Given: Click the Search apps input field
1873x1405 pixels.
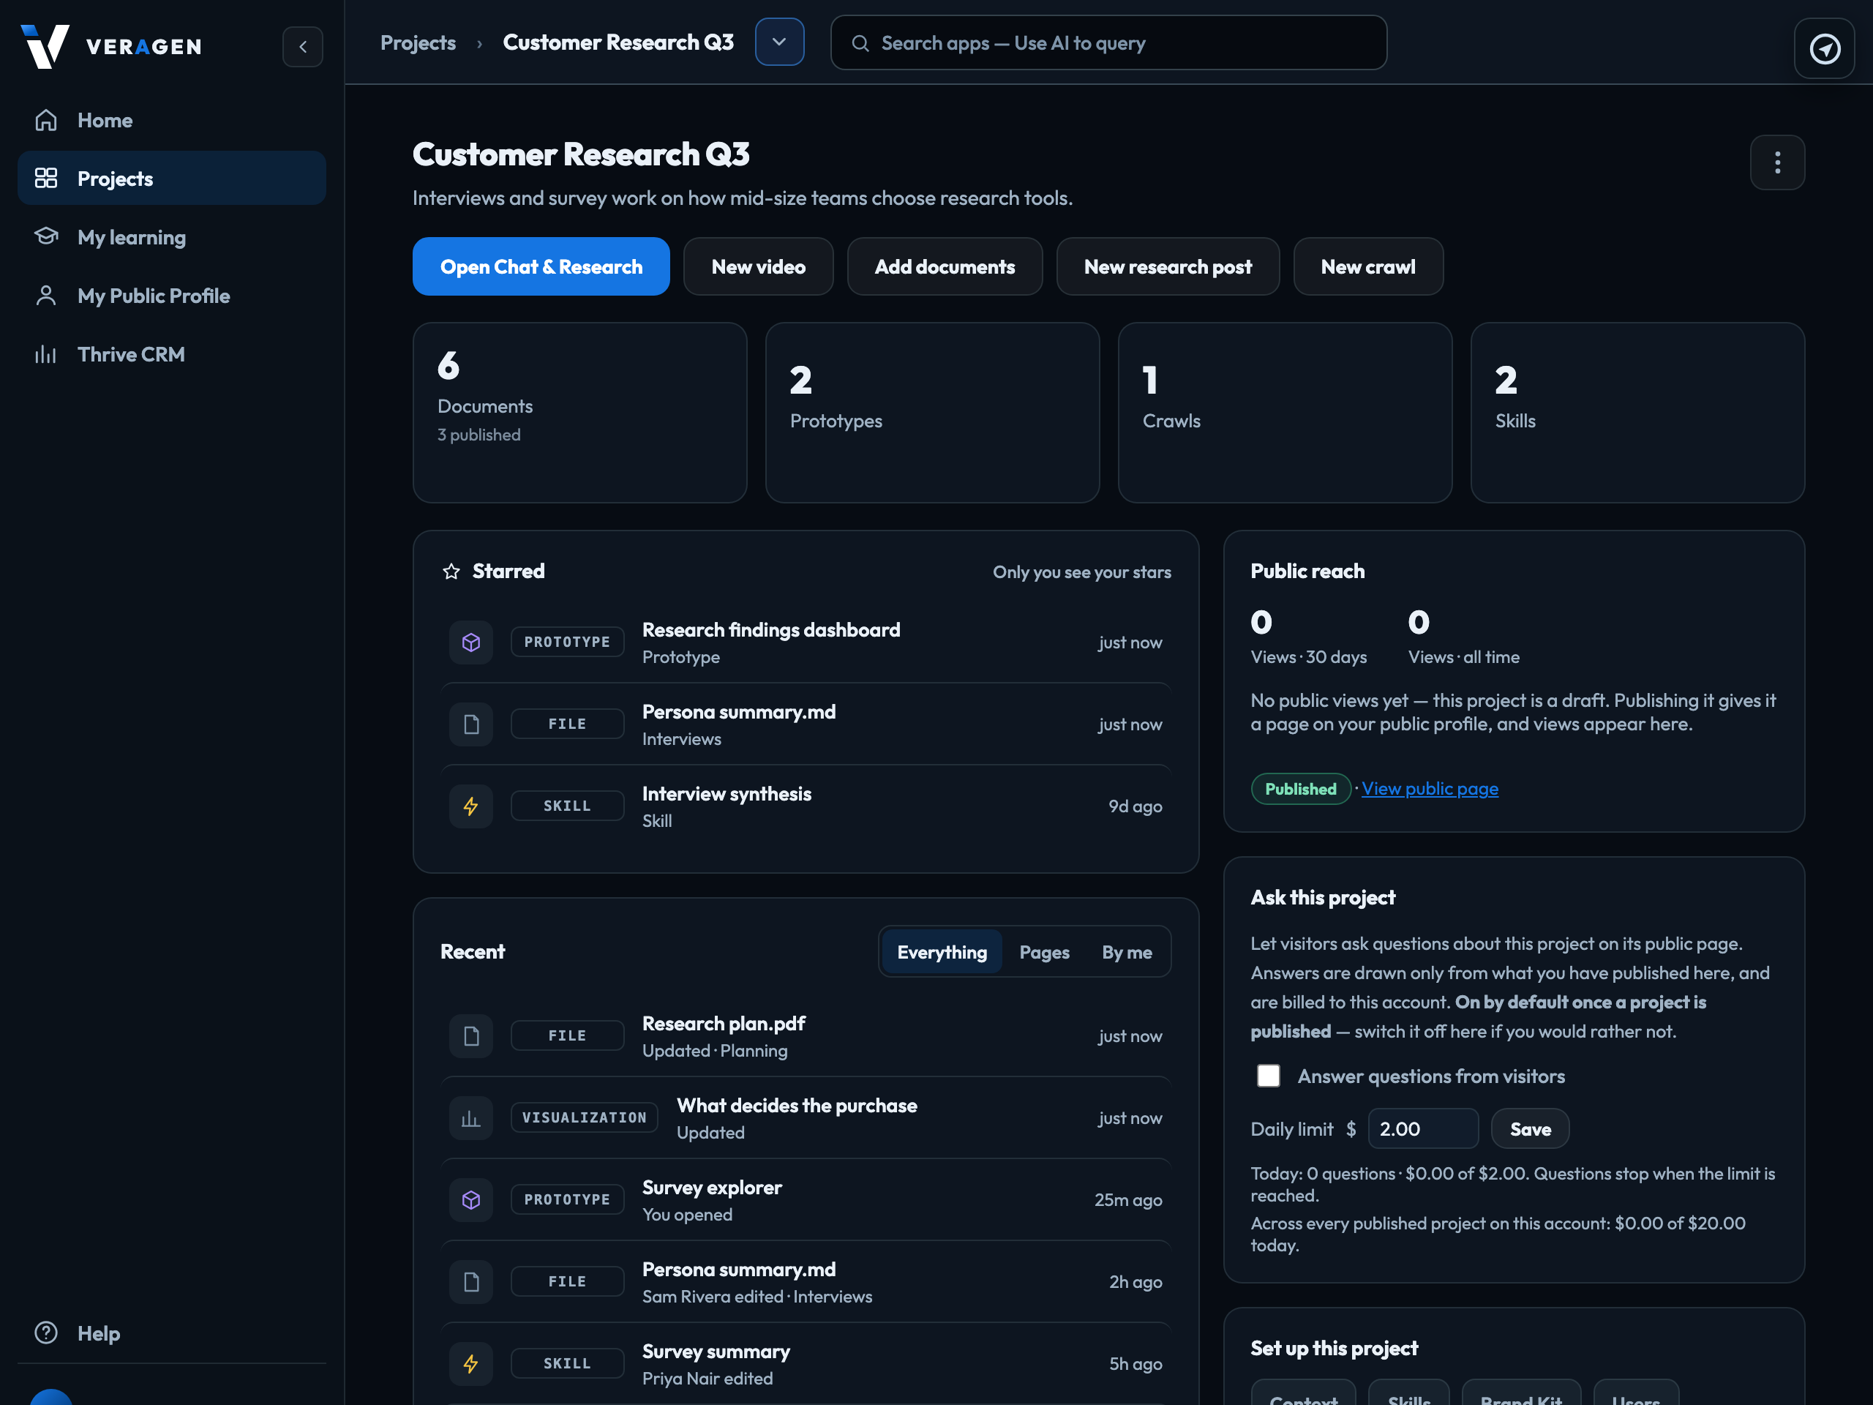Looking at the screenshot, I should [x=1108, y=42].
